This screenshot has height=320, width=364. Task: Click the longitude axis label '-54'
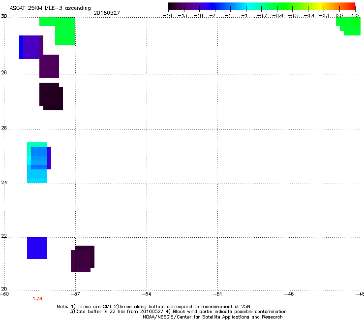(147, 294)
